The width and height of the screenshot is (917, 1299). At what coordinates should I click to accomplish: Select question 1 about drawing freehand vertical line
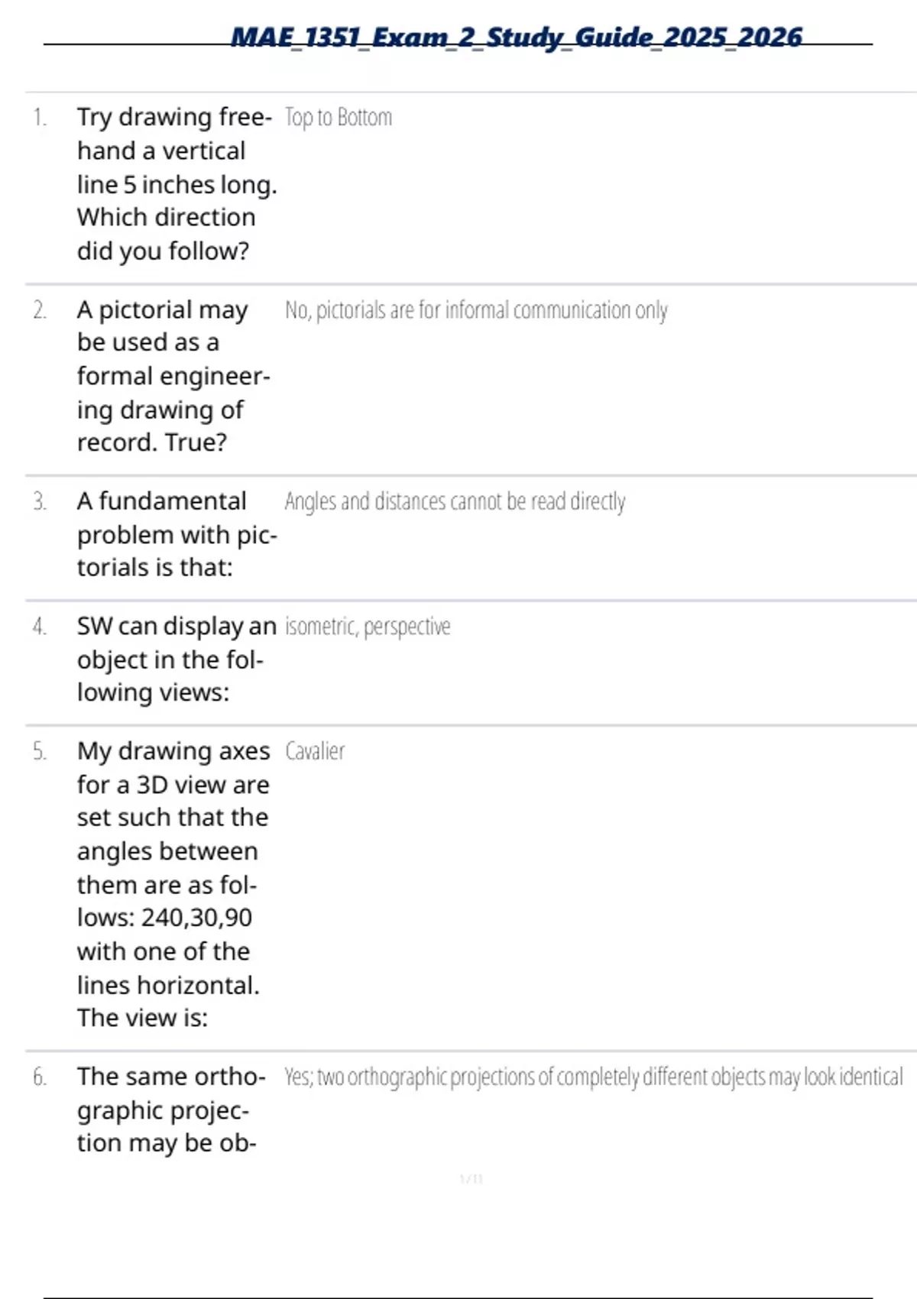coord(176,183)
